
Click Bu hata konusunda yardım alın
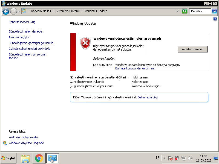[x=135, y=68]
